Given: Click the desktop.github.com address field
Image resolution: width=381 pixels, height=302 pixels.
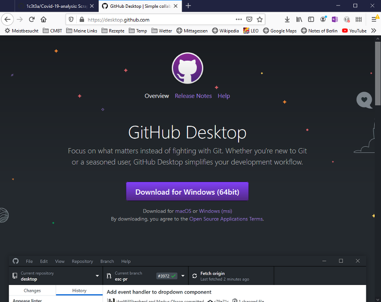Looking at the screenshot, I should (156, 19).
